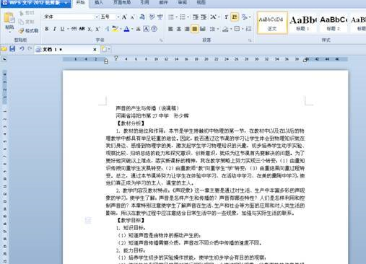Toggle Italic formatting

coord(55,29)
